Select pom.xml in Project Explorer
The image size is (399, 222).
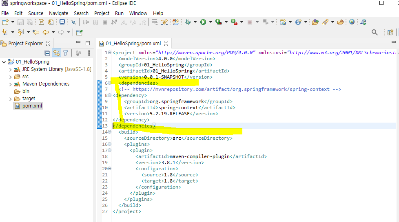tap(32, 106)
